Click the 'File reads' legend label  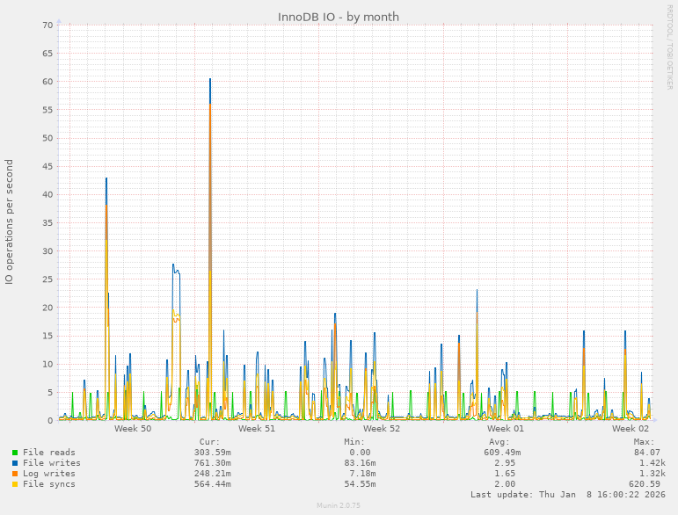click(x=49, y=453)
